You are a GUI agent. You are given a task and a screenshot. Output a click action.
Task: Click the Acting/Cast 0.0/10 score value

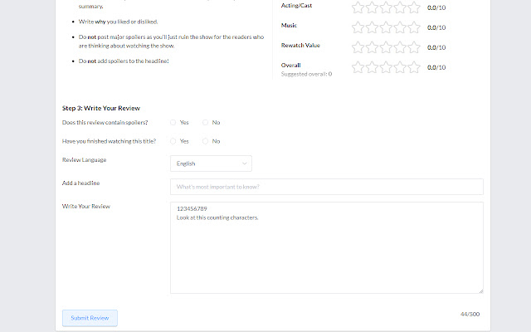coord(436,7)
